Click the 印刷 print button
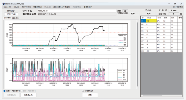 coord(90,95)
